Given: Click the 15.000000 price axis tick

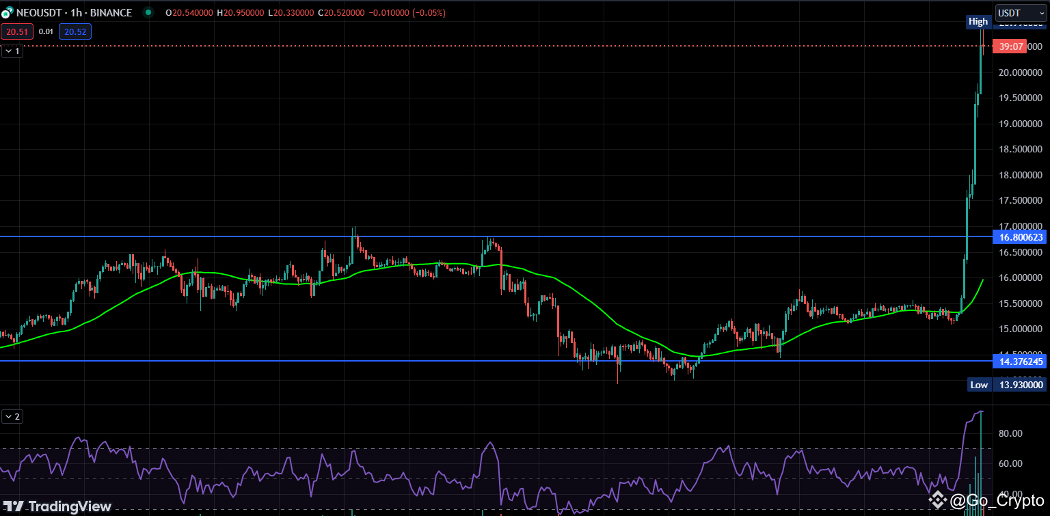Looking at the screenshot, I should click(x=1021, y=329).
